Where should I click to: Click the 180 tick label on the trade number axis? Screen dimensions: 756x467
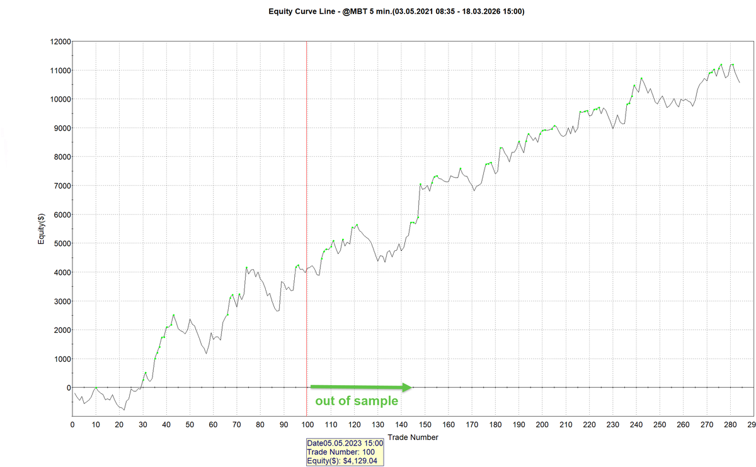[495, 424]
